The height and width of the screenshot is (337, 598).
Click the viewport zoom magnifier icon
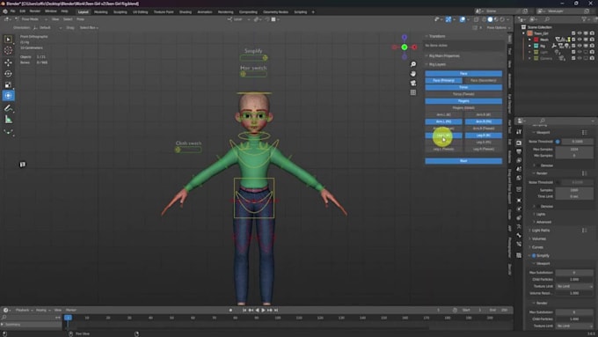(413, 64)
